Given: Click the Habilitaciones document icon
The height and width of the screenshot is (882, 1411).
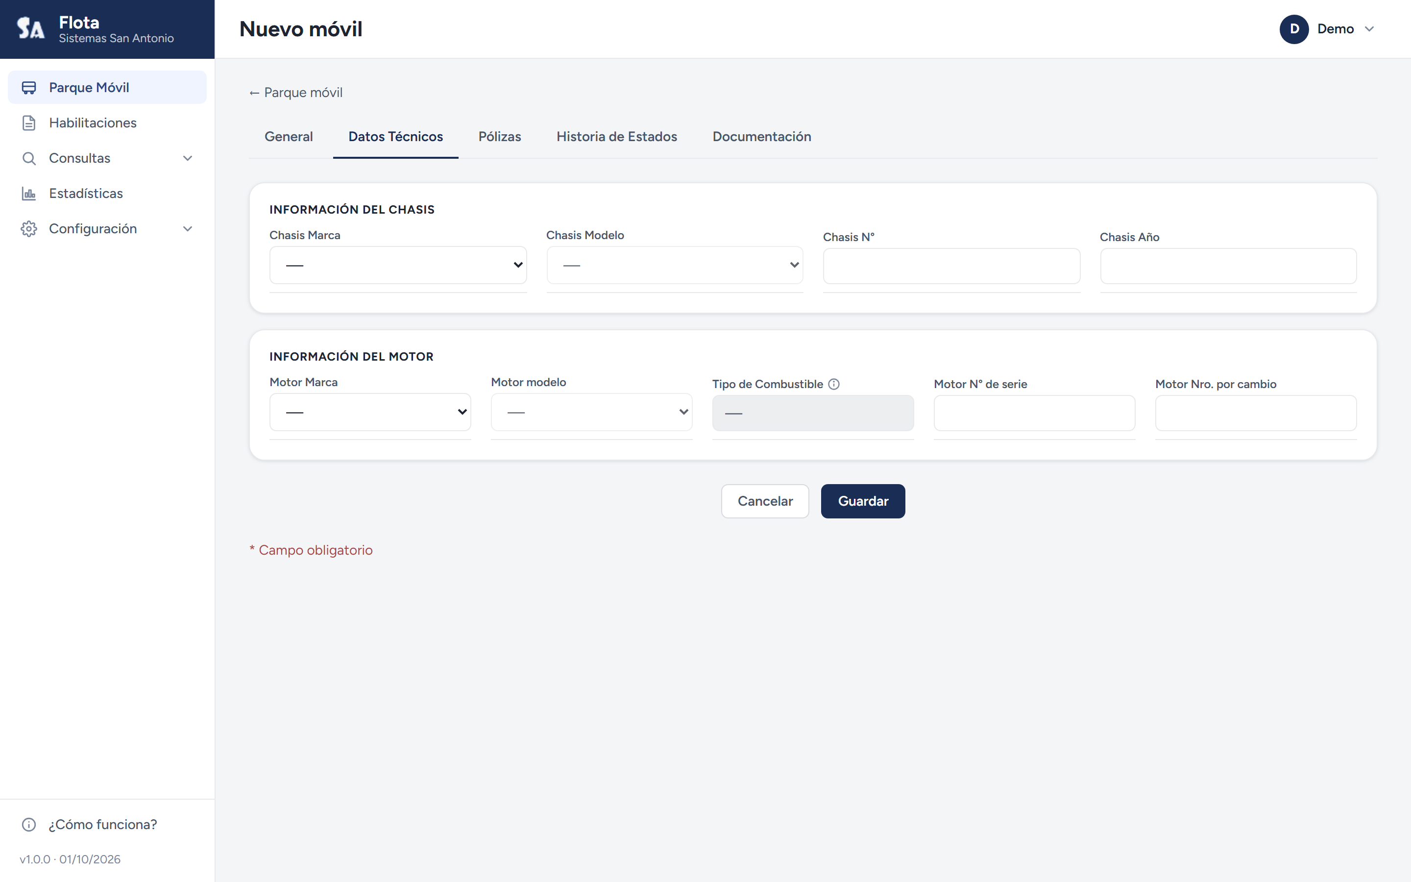Looking at the screenshot, I should [28, 123].
